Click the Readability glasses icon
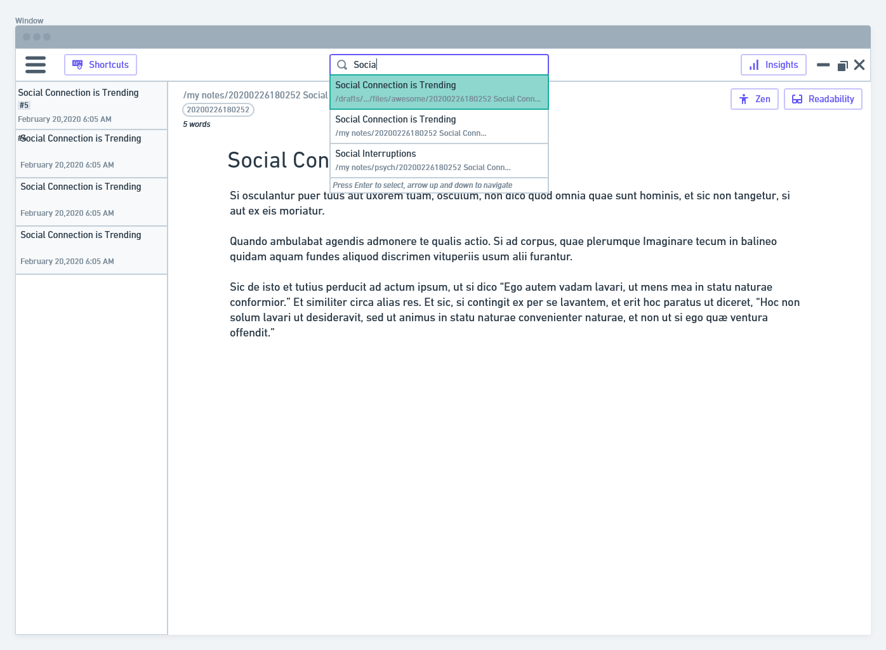The height and width of the screenshot is (650, 886). click(797, 99)
